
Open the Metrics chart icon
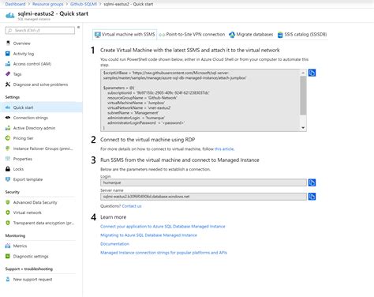coord(8,246)
